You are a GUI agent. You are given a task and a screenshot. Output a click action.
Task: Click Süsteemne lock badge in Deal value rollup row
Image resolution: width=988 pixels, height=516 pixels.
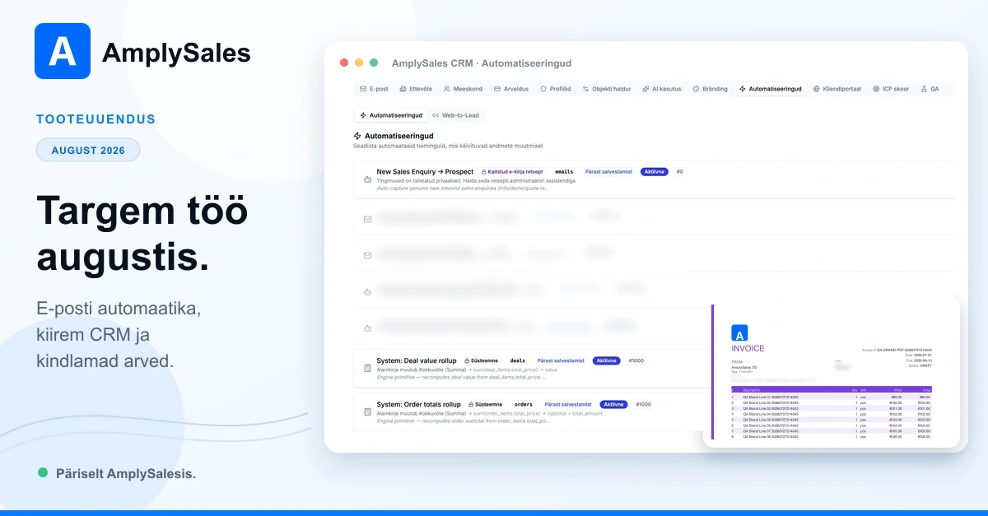pyautogui.click(x=483, y=360)
